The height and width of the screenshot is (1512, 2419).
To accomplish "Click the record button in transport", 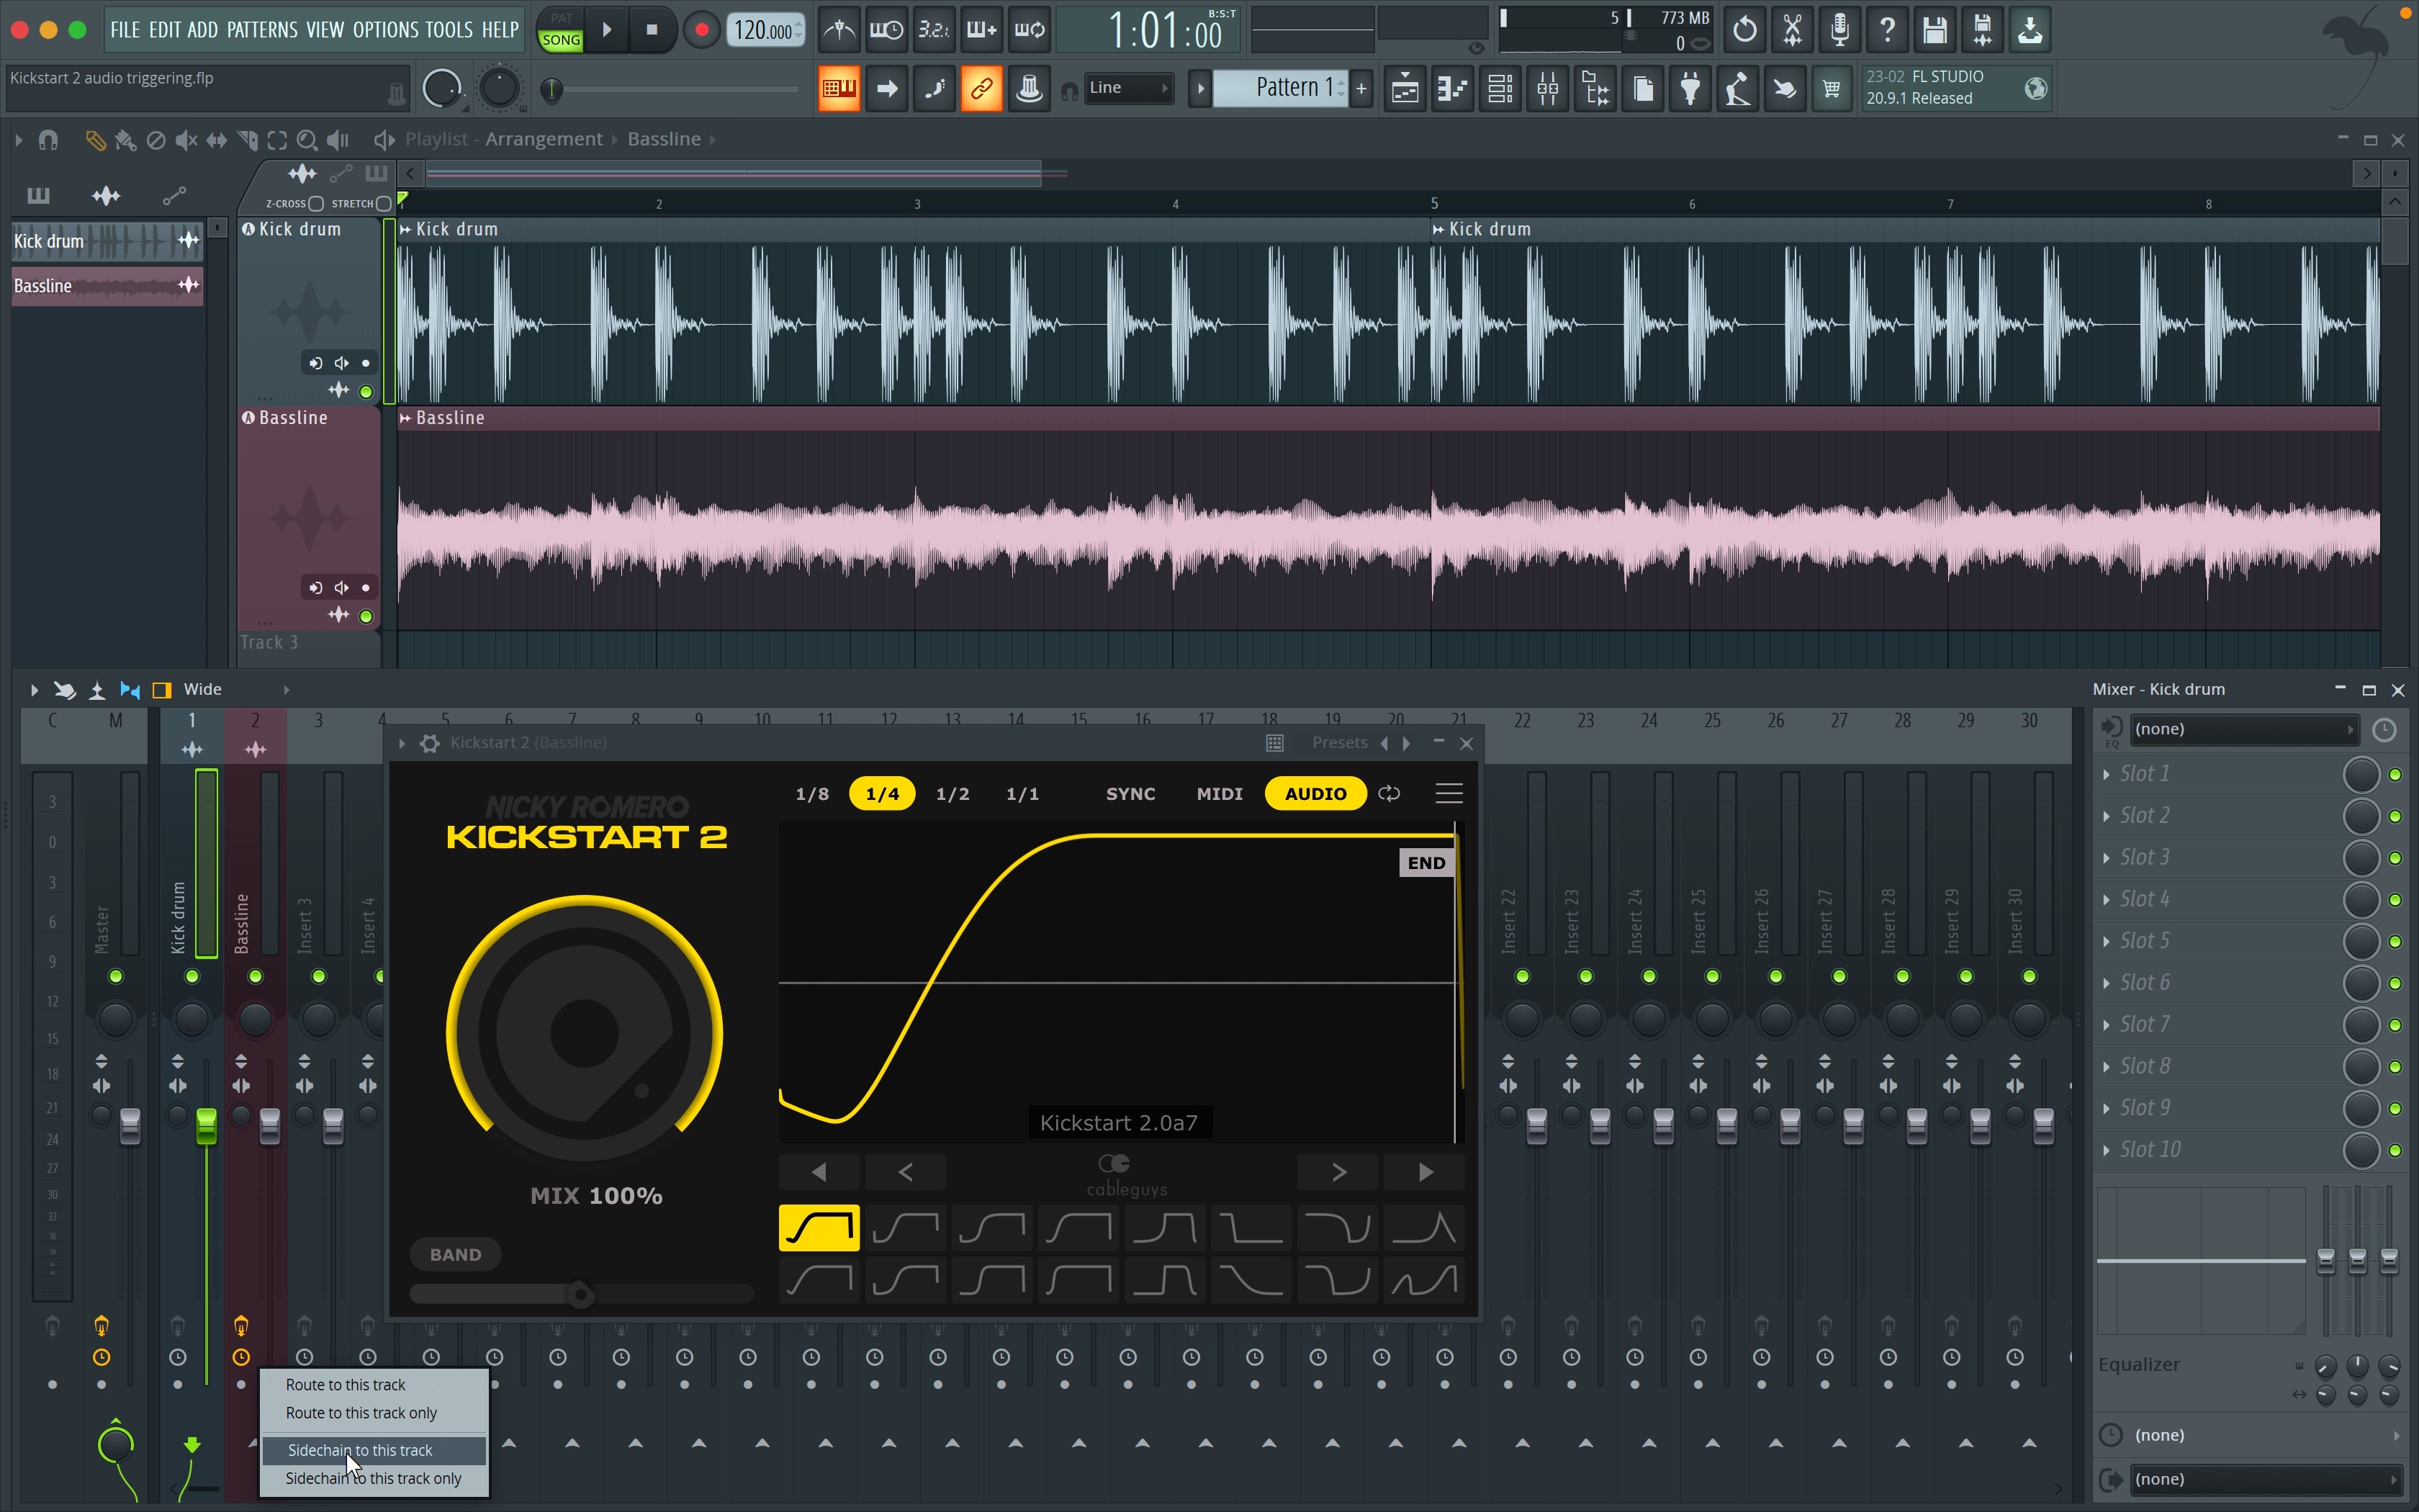I will (702, 30).
